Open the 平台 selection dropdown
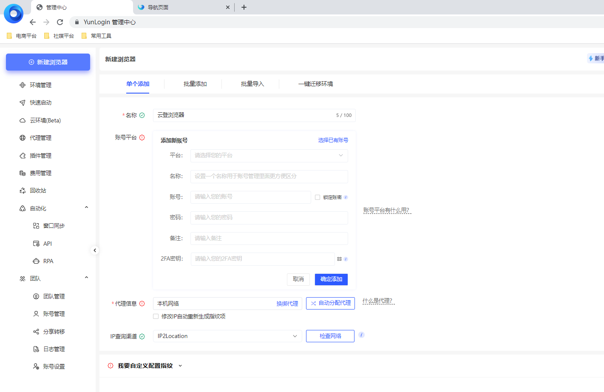 [269, 156]
